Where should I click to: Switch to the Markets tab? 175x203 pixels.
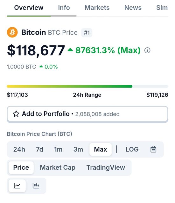97,8
